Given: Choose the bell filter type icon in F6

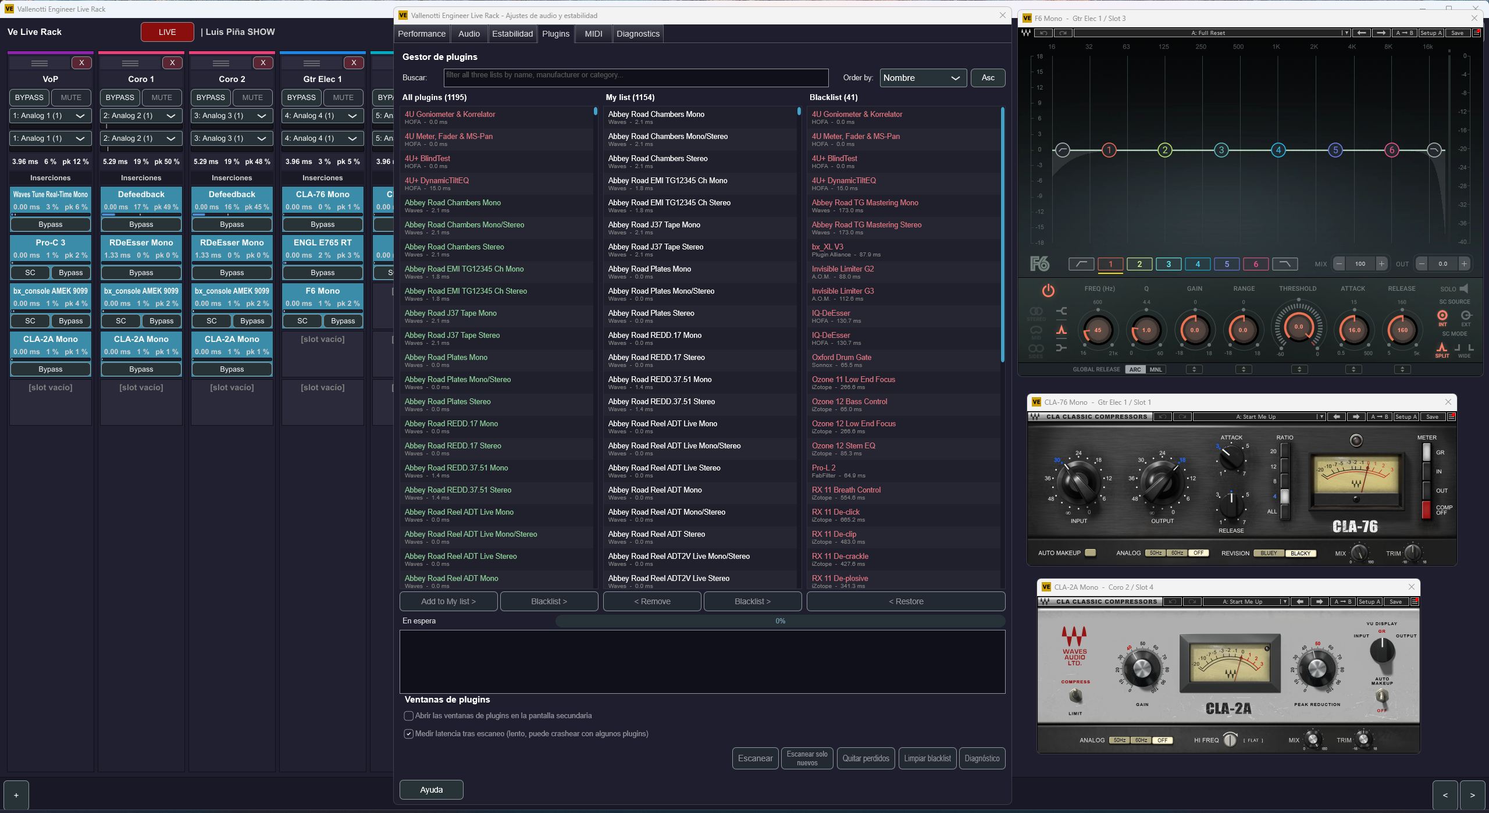Looking at the screenshot, I should [1061, 330].
